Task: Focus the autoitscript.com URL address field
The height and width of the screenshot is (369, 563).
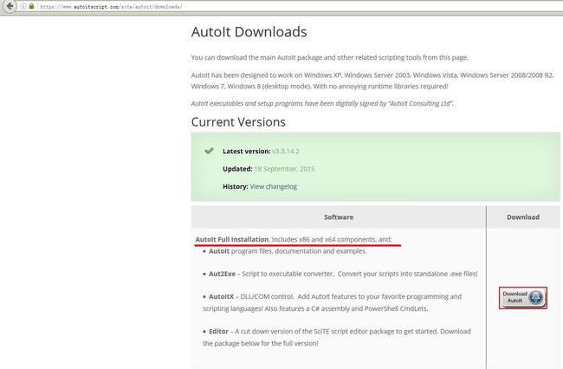Action: click(x=111, y=6)
